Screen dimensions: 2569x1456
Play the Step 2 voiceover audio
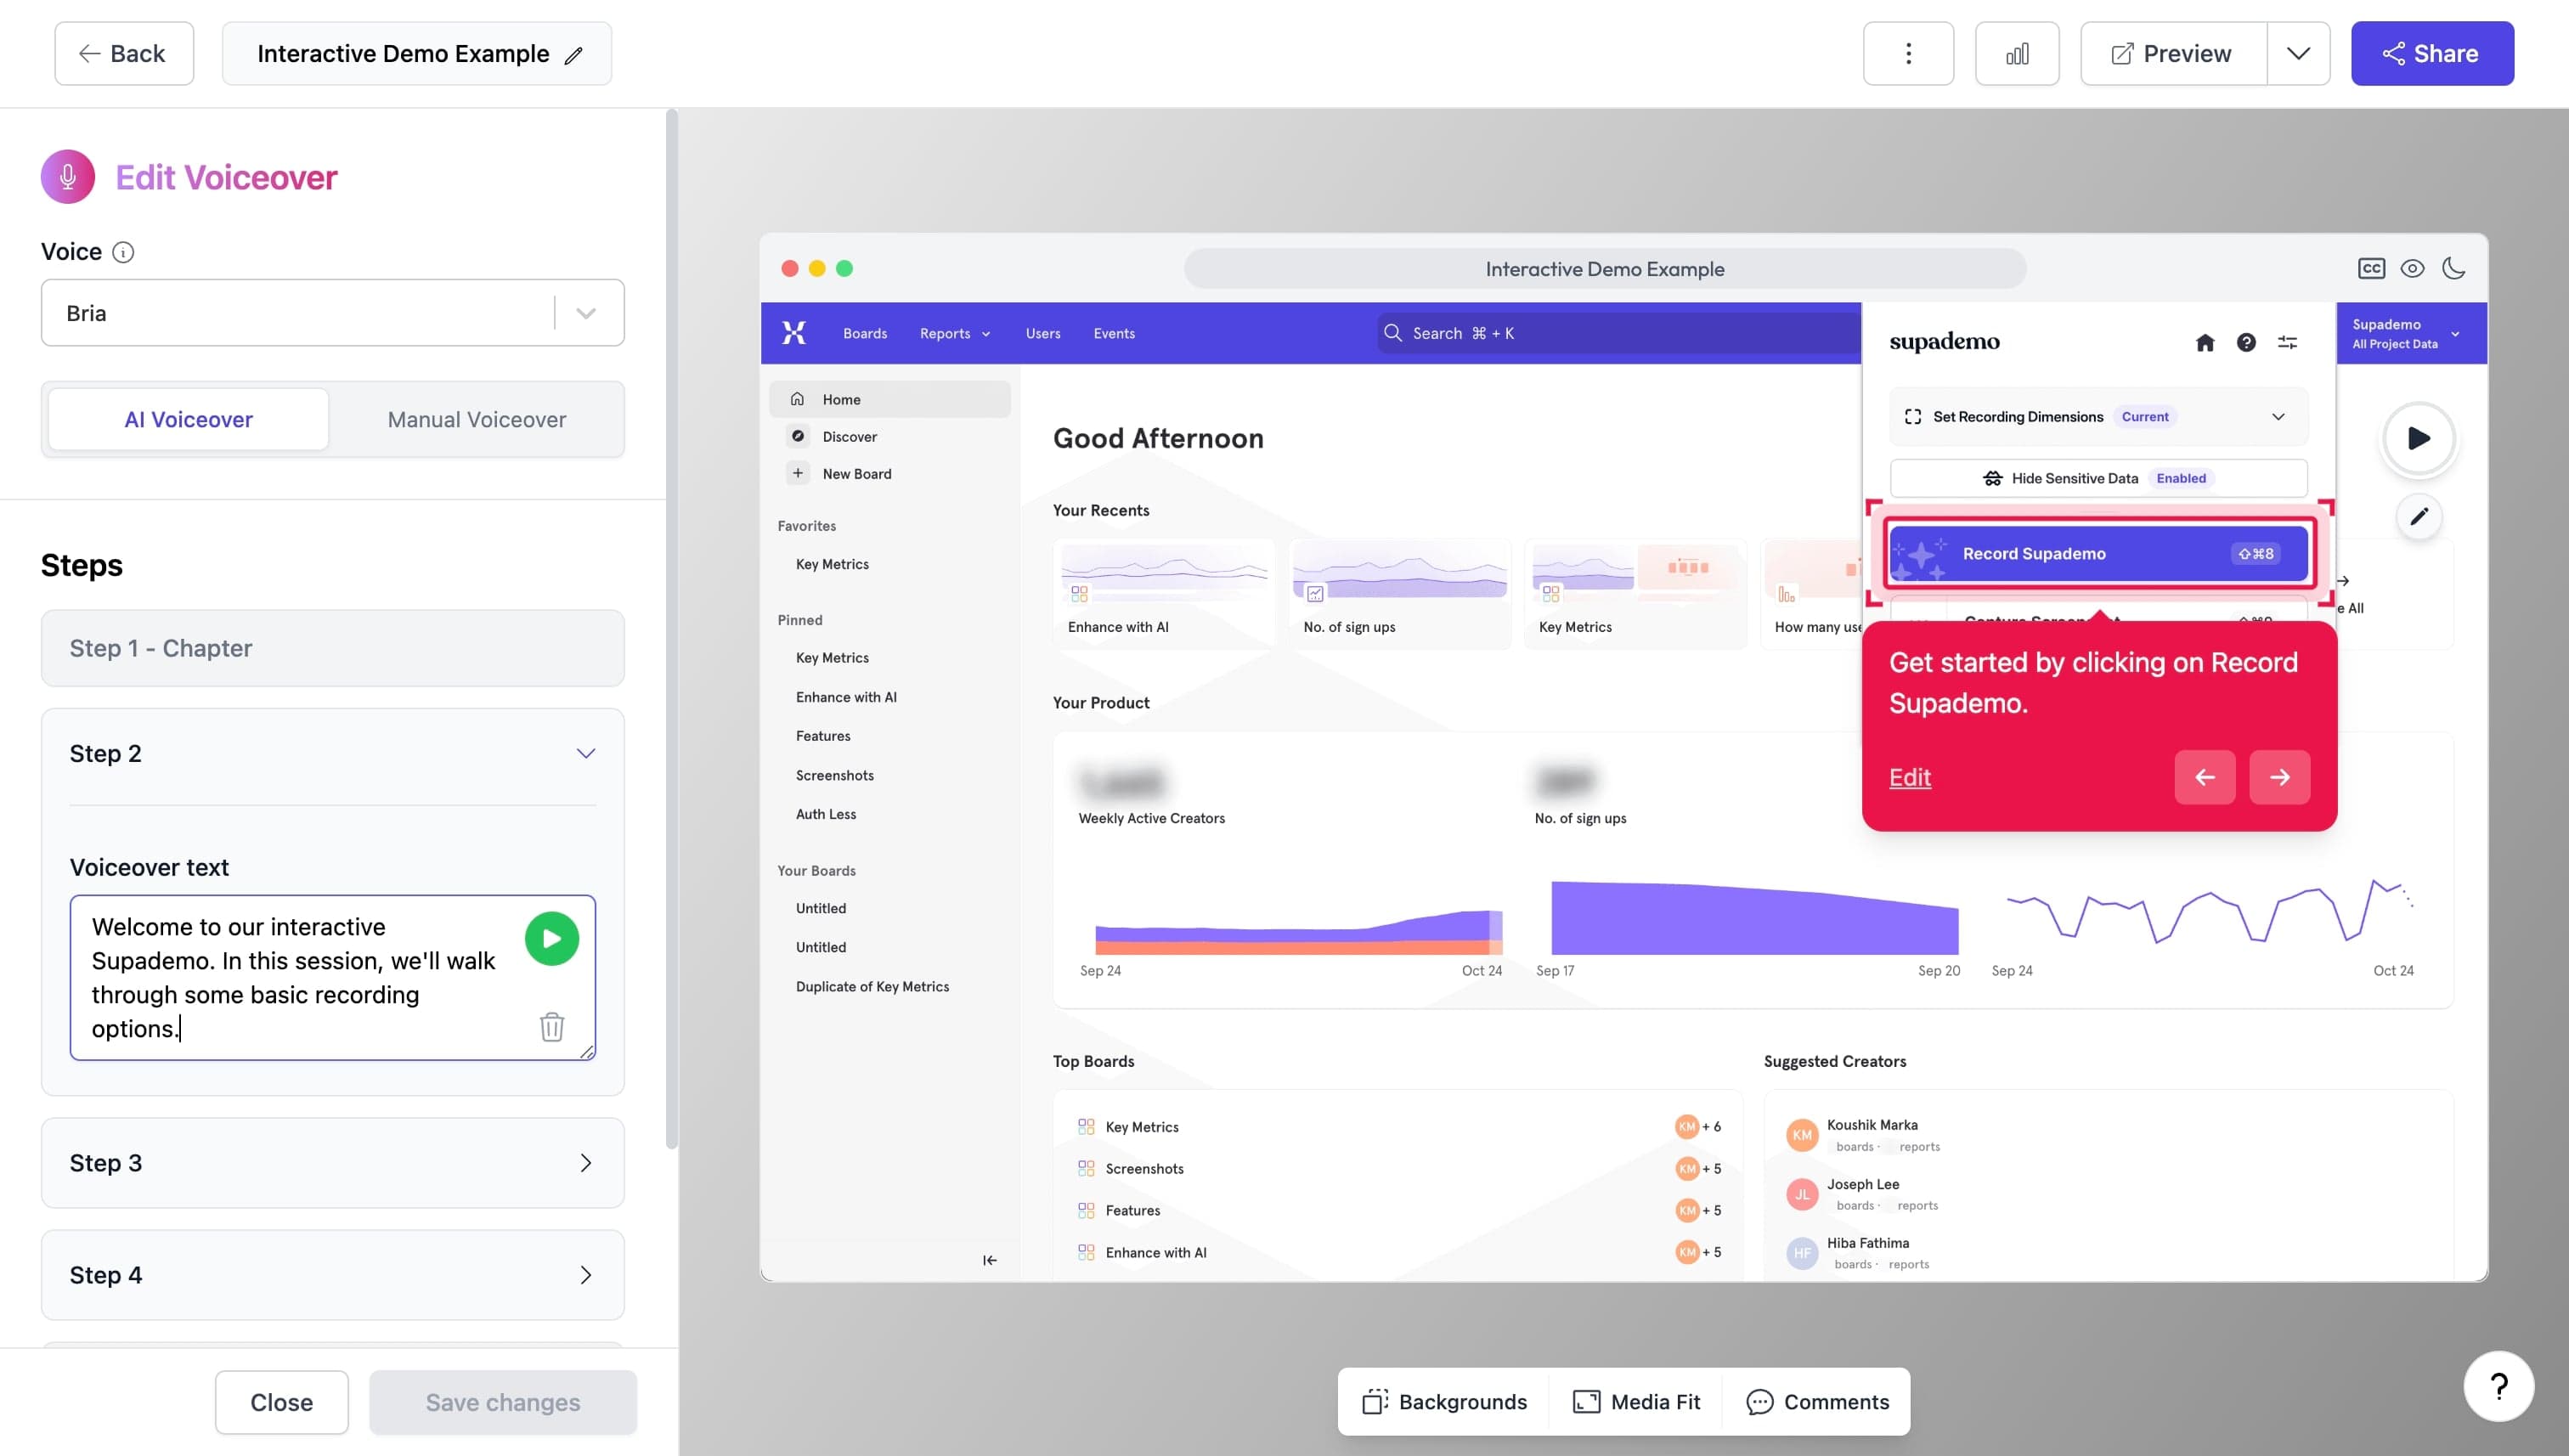click(552, 938)
